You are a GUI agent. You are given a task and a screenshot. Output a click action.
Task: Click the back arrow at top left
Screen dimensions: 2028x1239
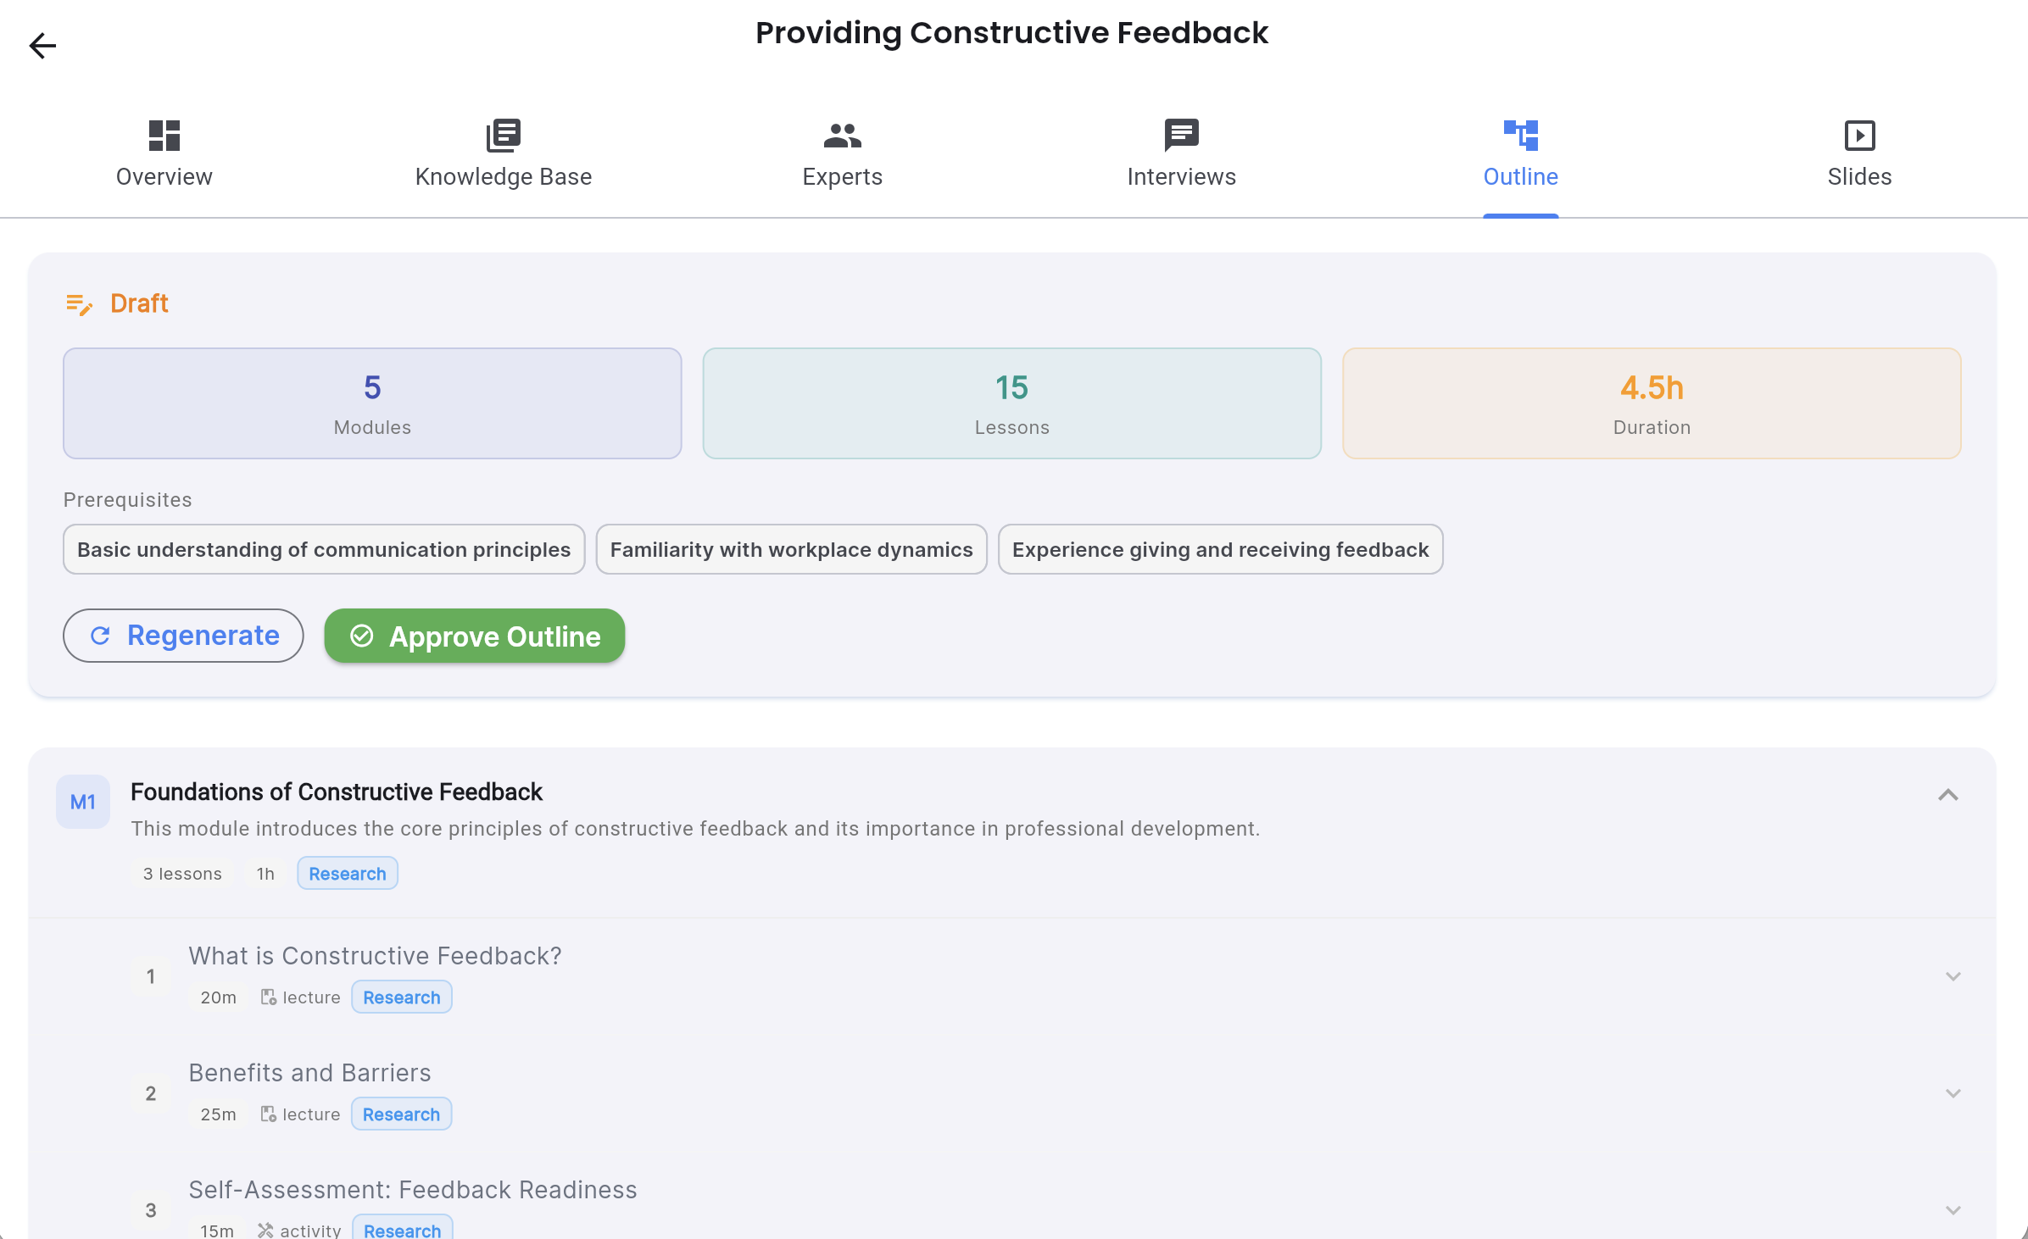(x=42, y=46)
